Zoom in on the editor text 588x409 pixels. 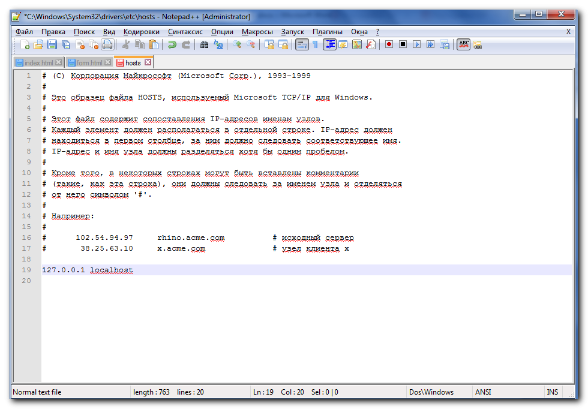[x=236, y=44]
